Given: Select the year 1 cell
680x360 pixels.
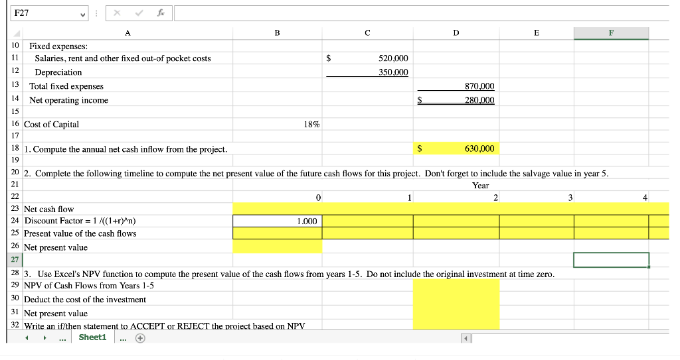Looking at the screenshot, I should 367,197.
